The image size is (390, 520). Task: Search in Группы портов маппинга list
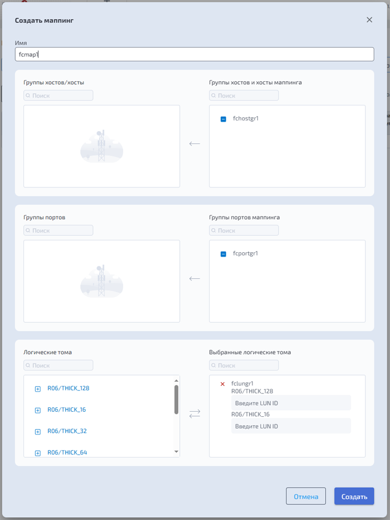tap(243, 230)
